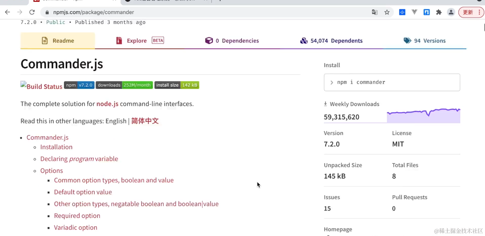Reload the npmjs page
The image size is (485, 236).
click(32, 12)
